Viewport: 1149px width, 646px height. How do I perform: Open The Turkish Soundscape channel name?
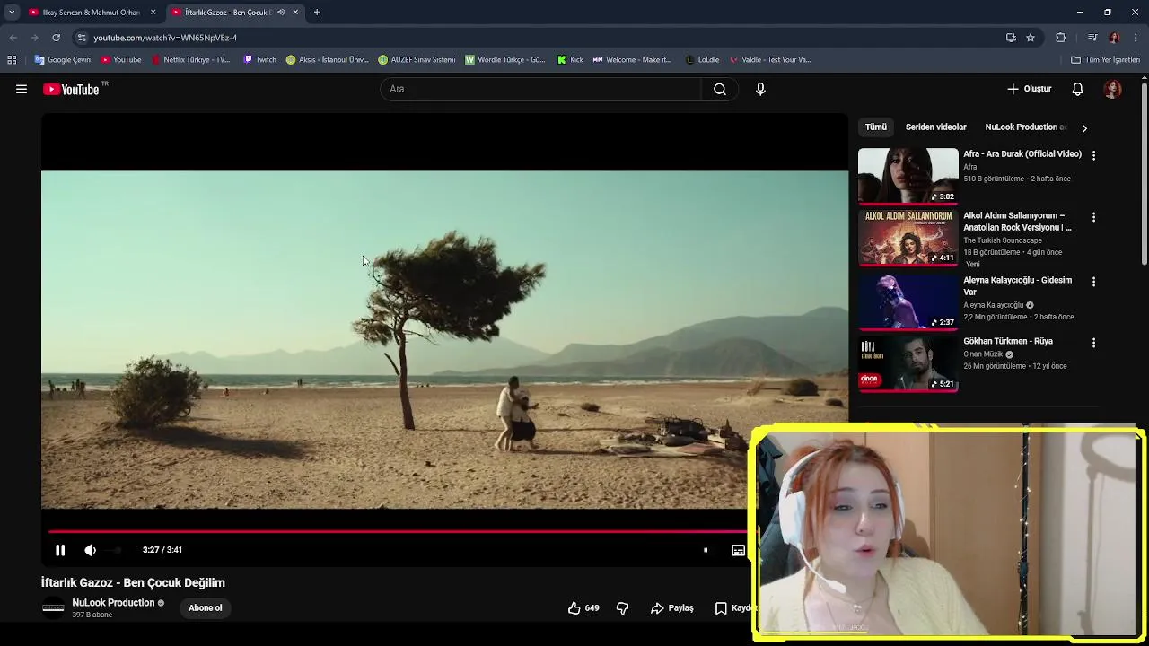(1003, 240)
